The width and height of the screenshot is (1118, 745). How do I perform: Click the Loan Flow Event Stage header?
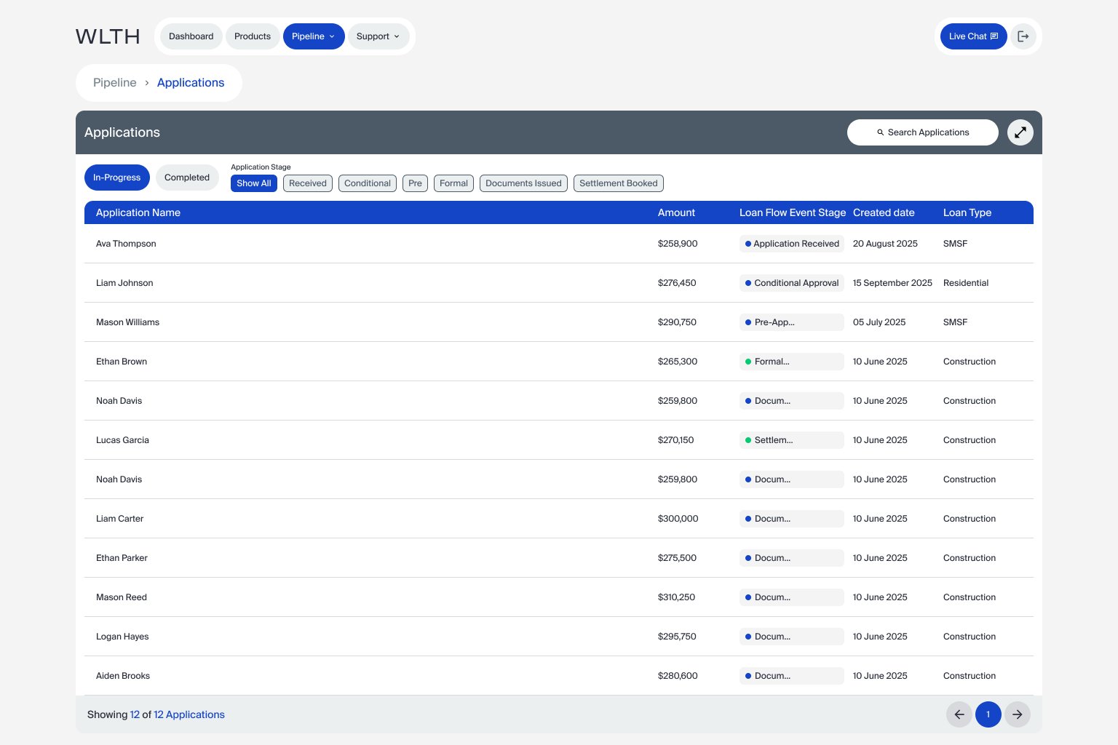point(793,212)
